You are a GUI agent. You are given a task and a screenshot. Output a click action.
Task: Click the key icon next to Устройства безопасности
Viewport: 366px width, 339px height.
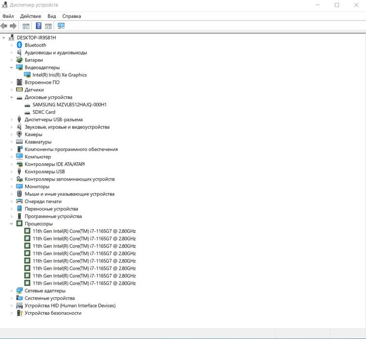tap(19, 313)
